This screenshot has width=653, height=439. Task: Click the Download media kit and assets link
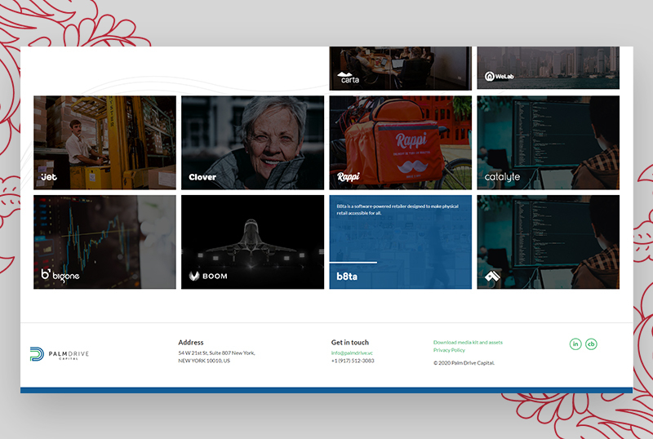click(x=468, y=343)
